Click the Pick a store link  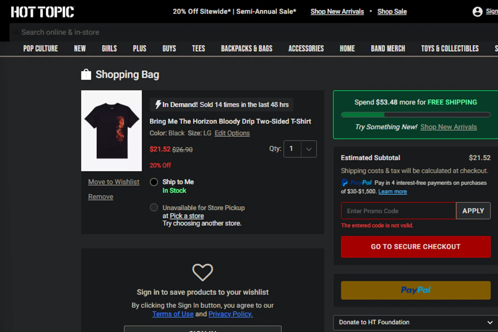(187, 216)
